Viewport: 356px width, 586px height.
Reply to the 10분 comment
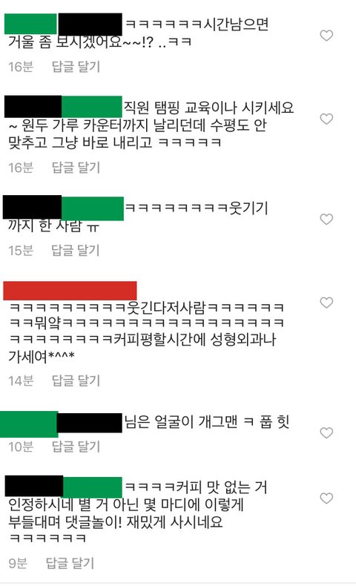[76, 447]
